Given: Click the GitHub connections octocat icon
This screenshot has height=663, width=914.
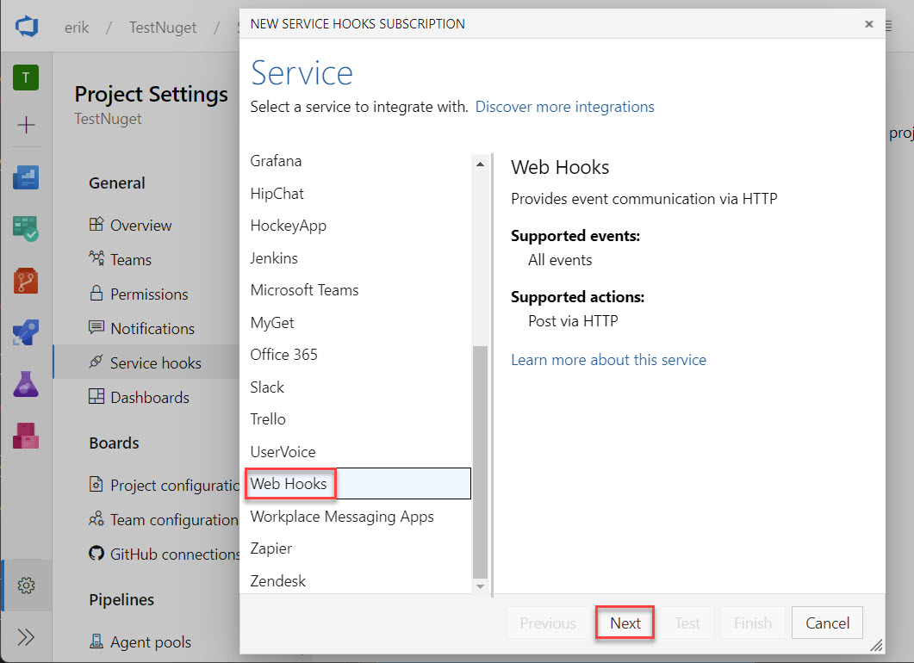Looking at the screenshot, I should (x=96, y=553).
